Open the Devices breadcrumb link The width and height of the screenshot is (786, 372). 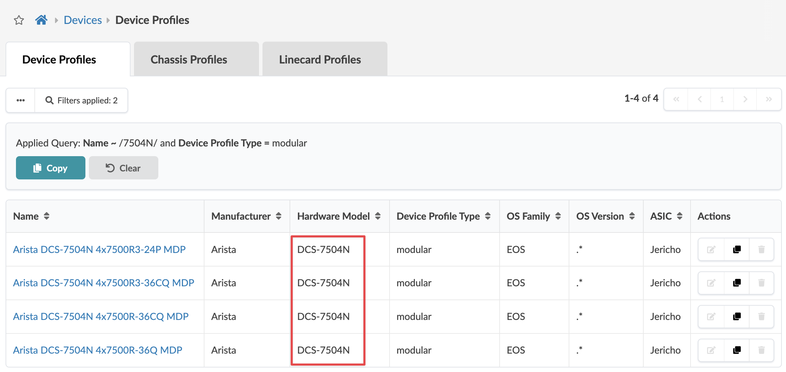pos(83,20)
